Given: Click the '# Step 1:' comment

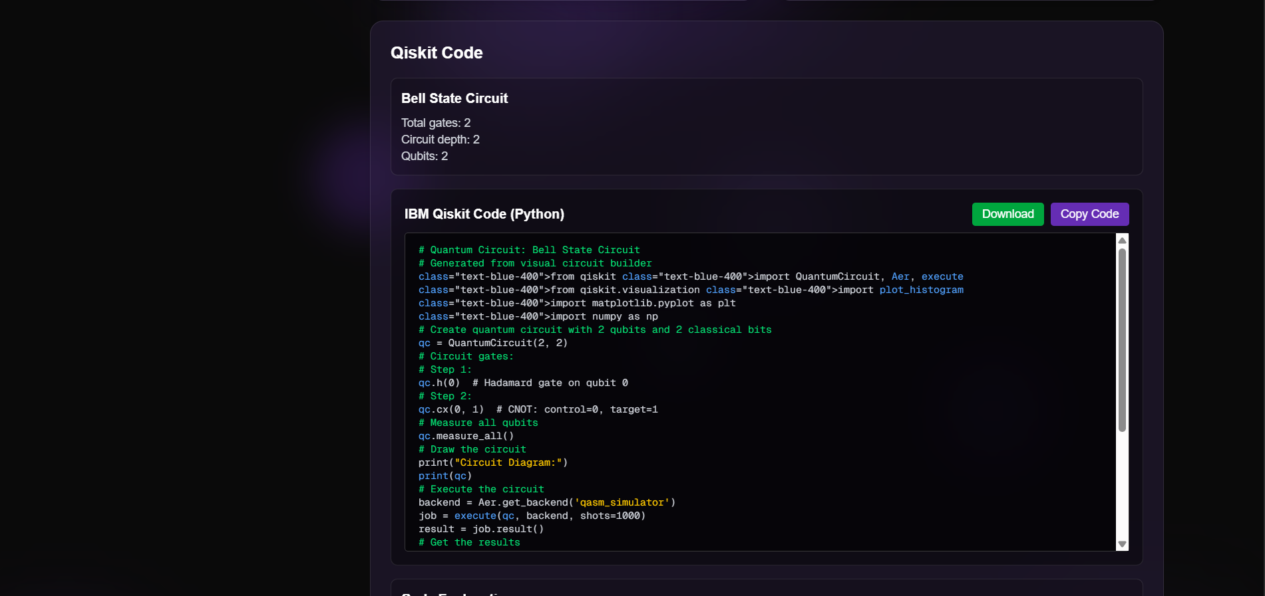Looking at the screenshot, I should [x=445, y=369].
